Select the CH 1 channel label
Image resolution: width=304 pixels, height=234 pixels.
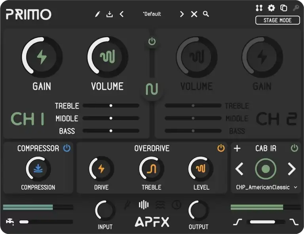pos(27,119)
